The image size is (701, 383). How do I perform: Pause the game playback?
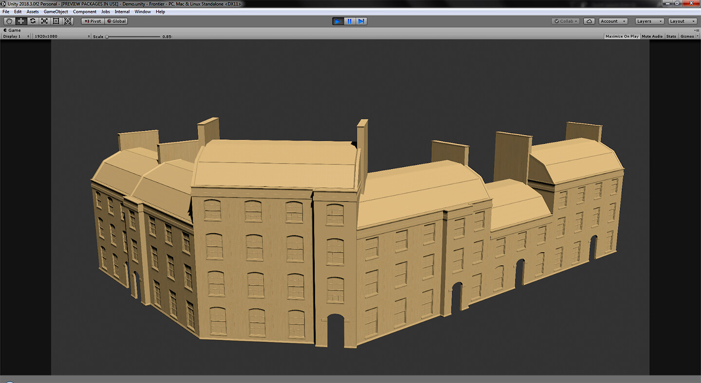tap(350, 21)
